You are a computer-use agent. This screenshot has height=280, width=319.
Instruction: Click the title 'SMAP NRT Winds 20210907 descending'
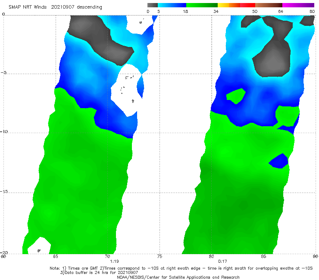click(55, 7)
